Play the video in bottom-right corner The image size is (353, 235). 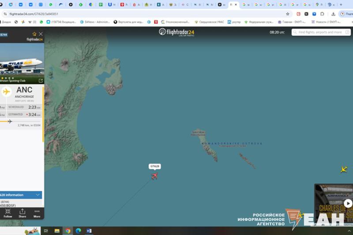tap(348, 203)
